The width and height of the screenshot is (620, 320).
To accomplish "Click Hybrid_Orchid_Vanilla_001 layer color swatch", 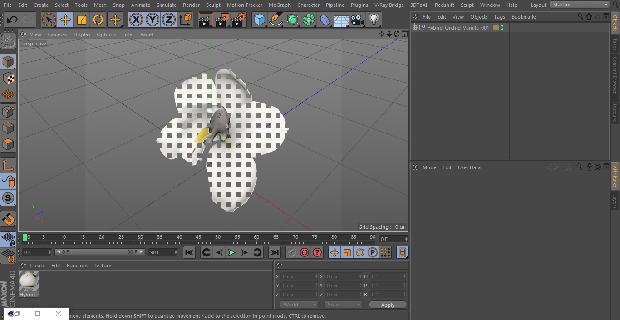I will 496,28.
